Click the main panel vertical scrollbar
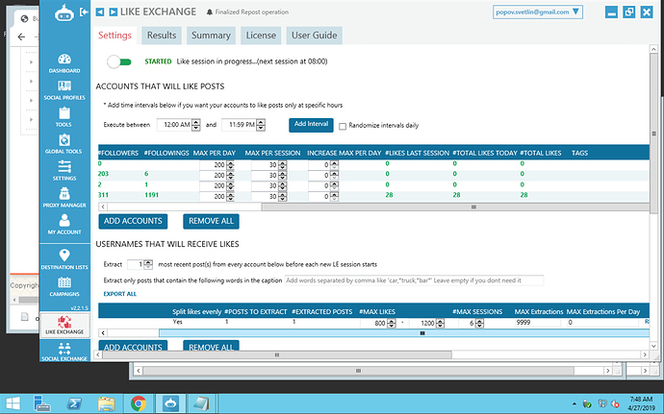 pyautogui.click(x=653, y=134)
